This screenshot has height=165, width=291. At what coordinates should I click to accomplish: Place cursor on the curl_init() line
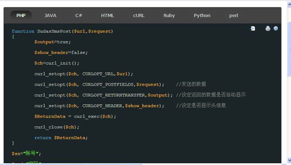[x=56, y=63]
